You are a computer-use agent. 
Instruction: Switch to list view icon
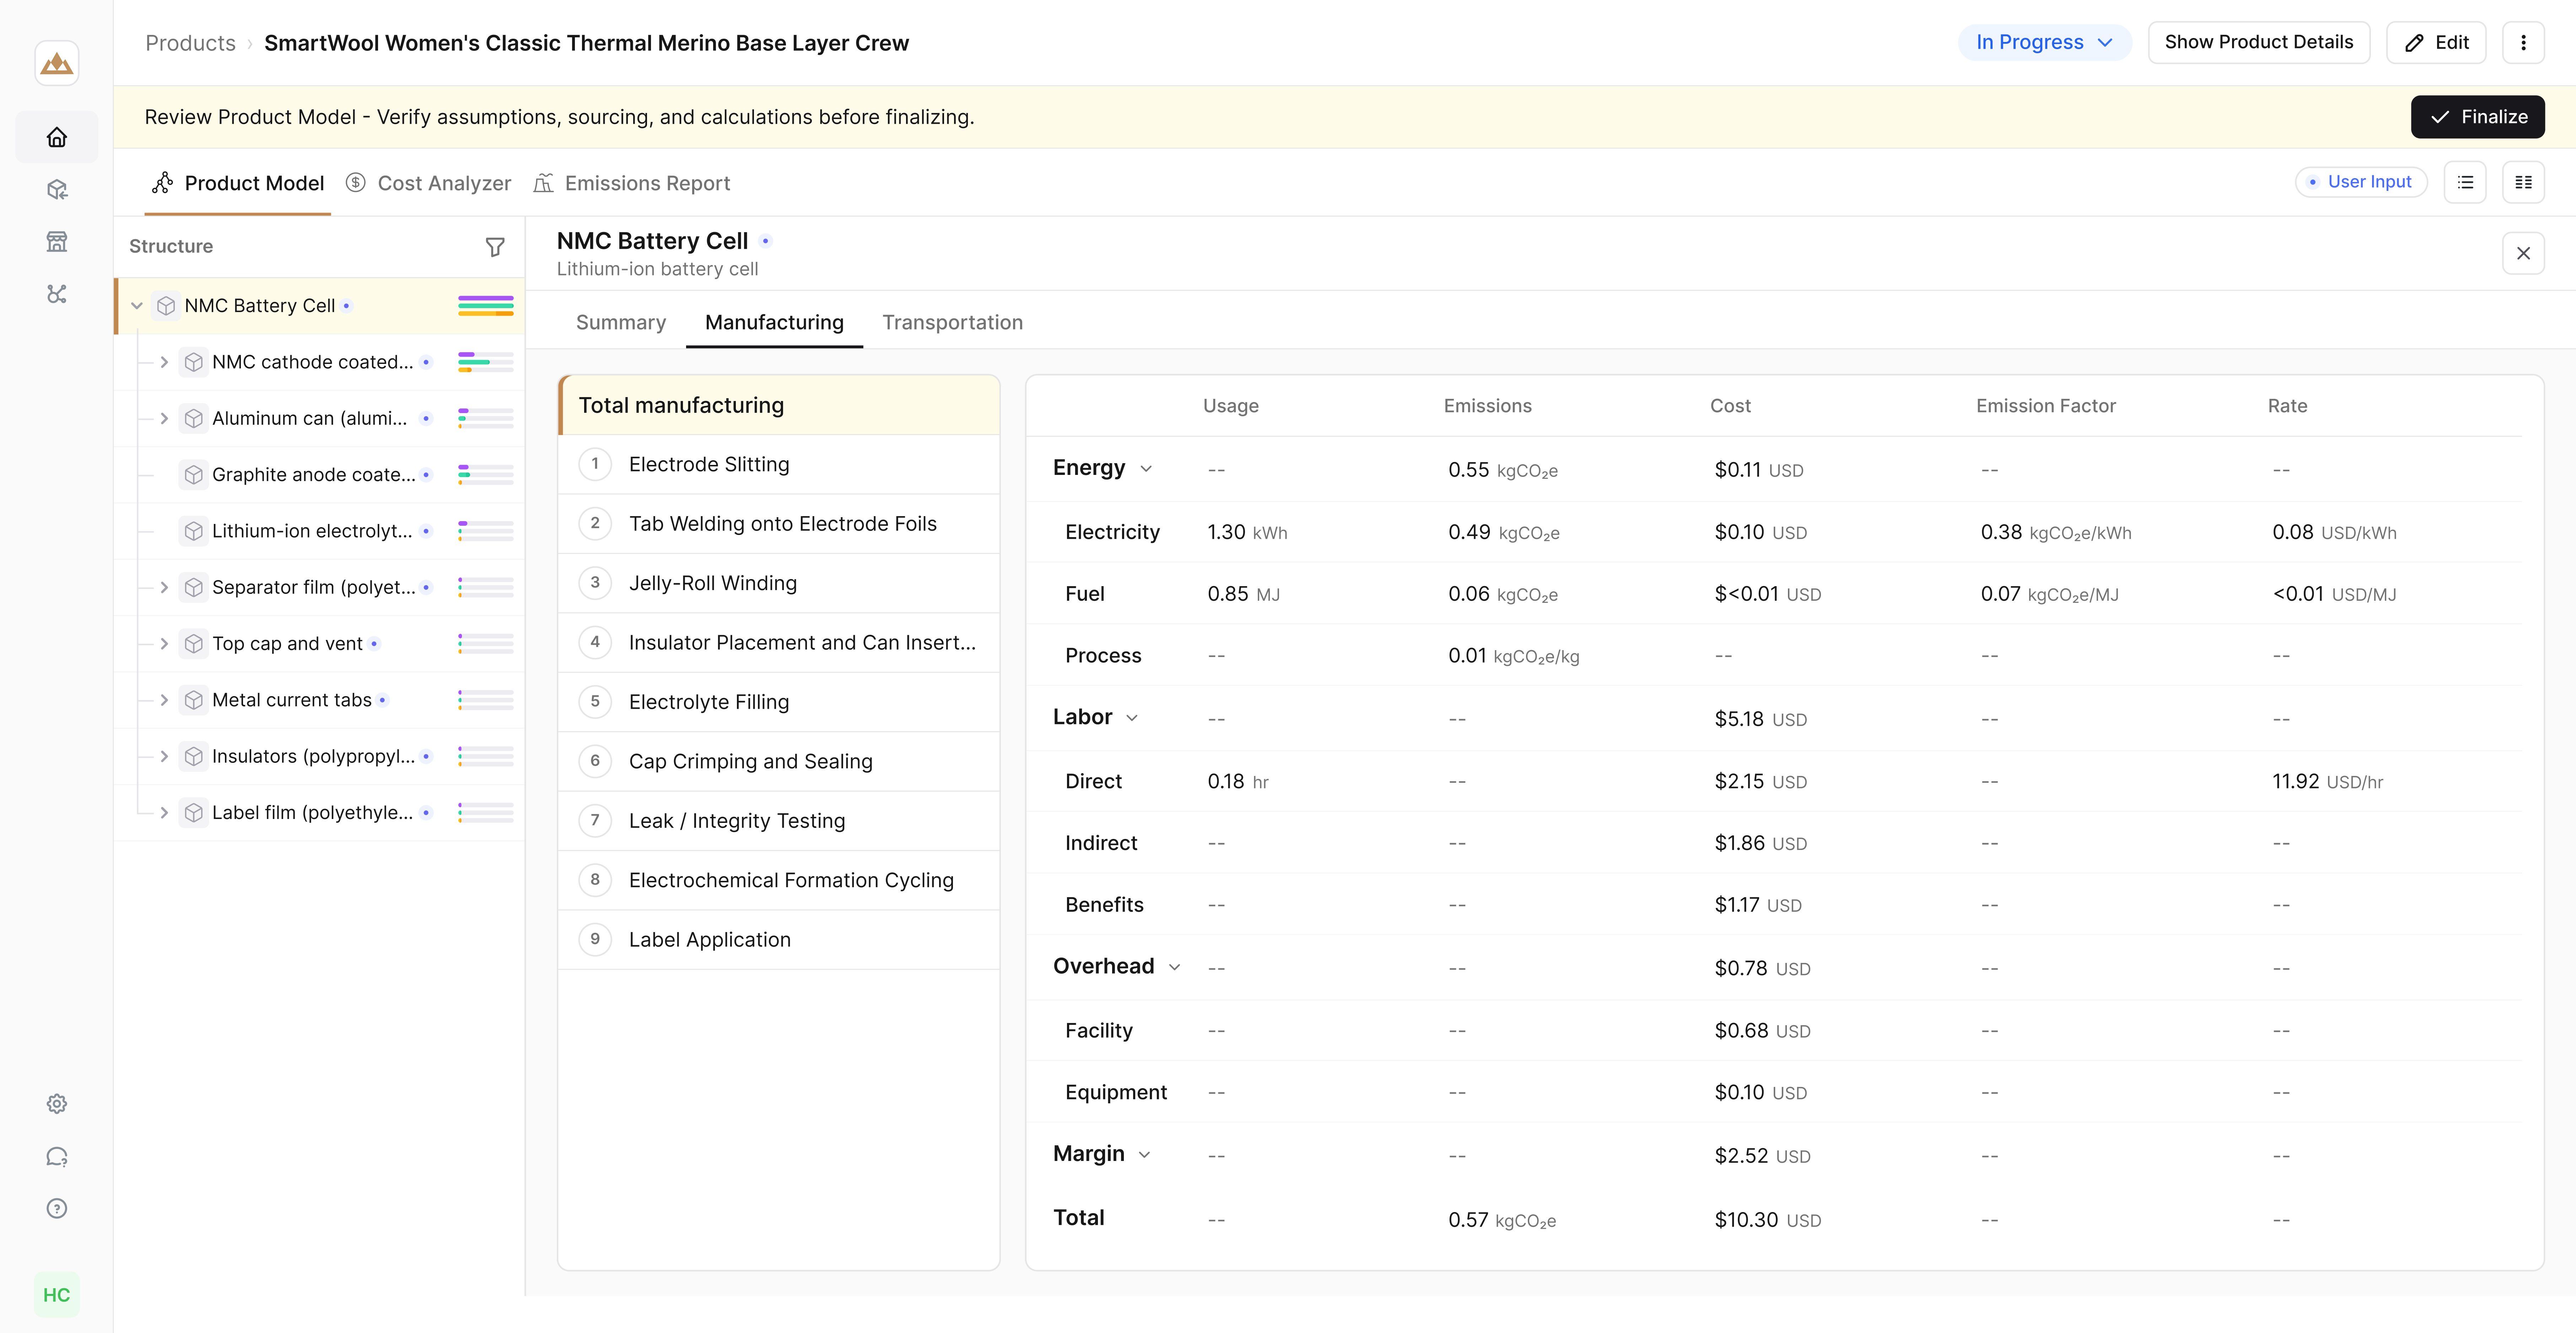coord(2465,182)
